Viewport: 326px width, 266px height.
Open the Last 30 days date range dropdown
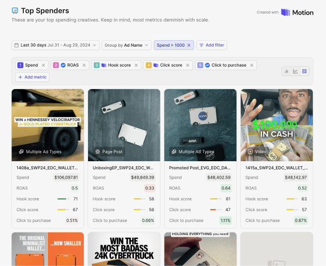tap(55, 45)
